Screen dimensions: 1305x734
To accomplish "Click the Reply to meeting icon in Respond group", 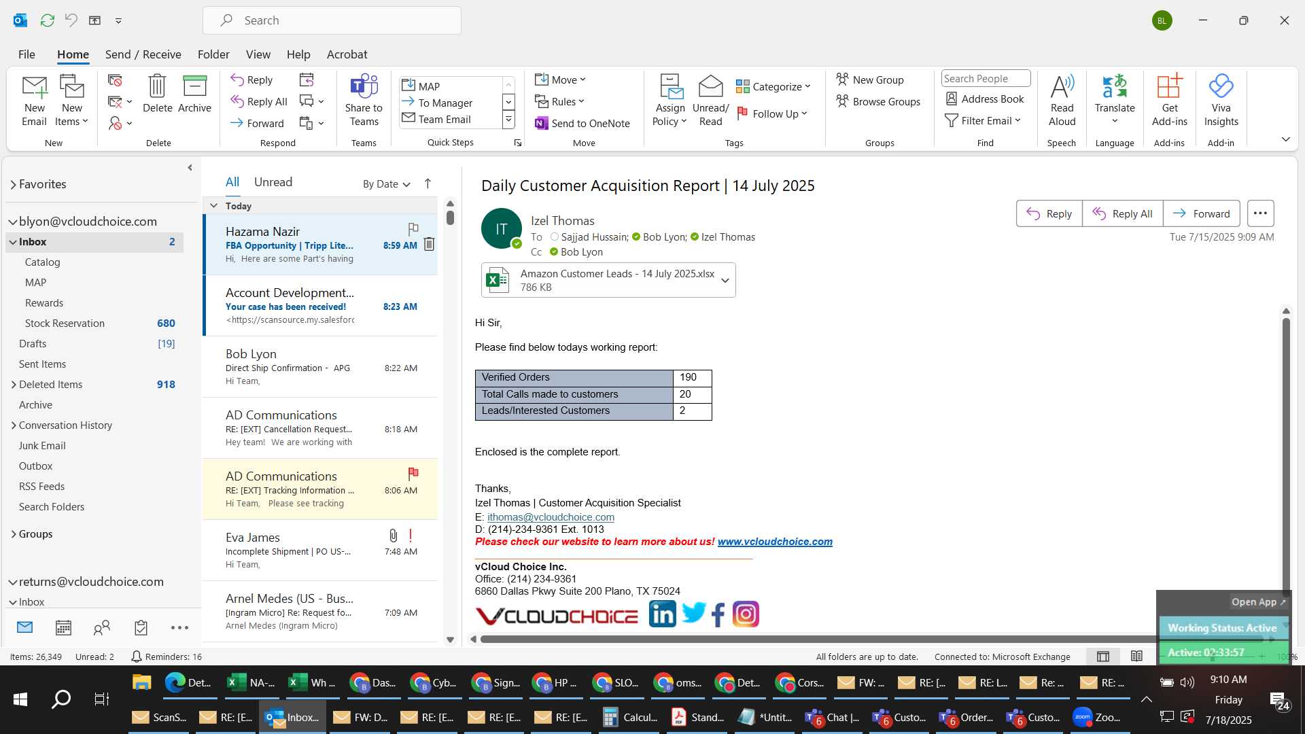I will [307, 80].
